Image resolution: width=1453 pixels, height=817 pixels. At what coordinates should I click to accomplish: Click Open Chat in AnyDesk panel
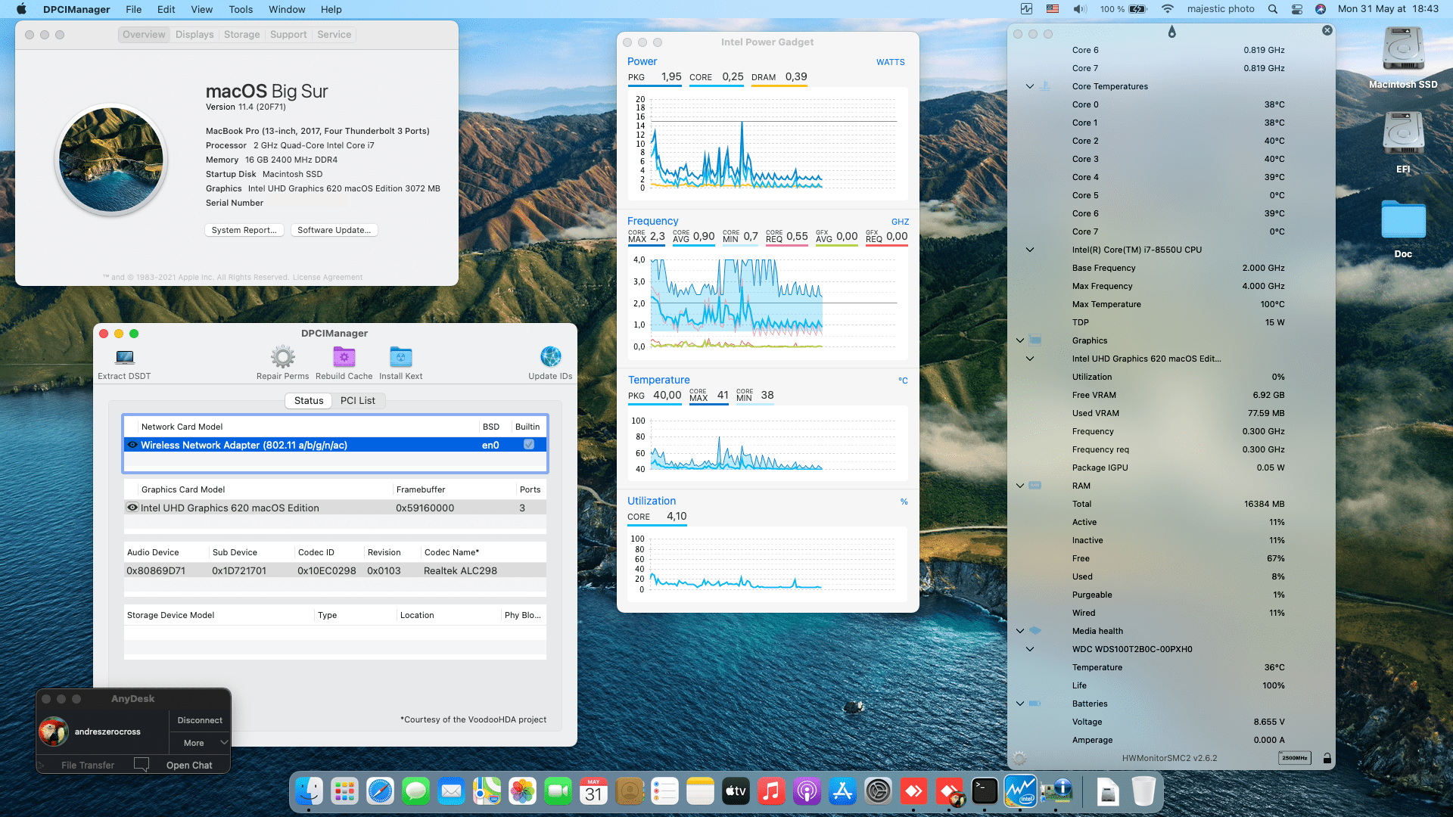(189, 765)
